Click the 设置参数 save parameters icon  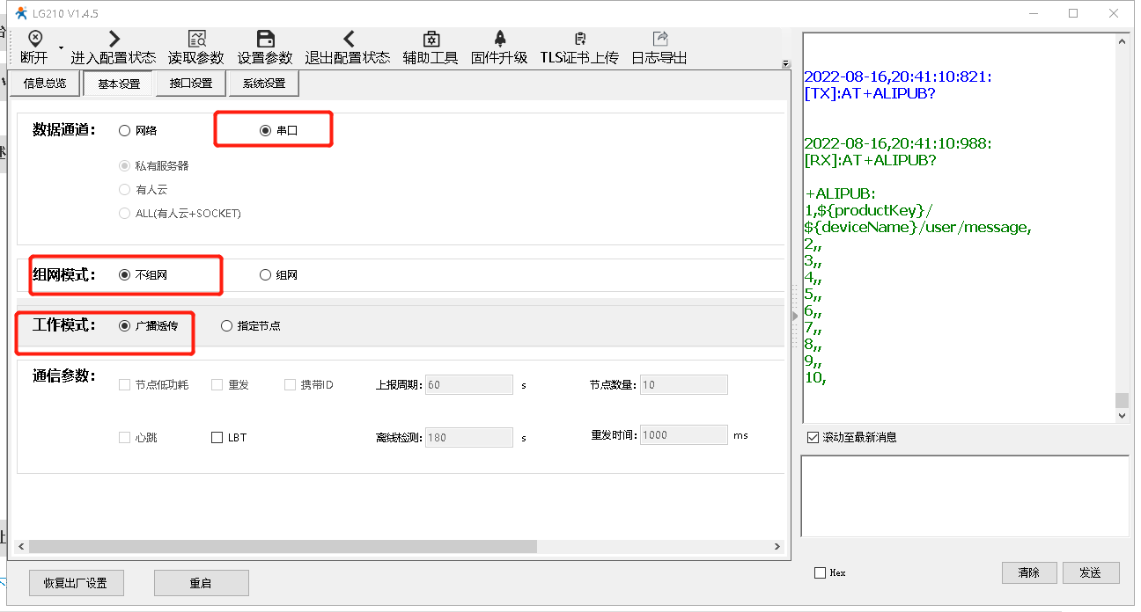(x=265, y=39)
